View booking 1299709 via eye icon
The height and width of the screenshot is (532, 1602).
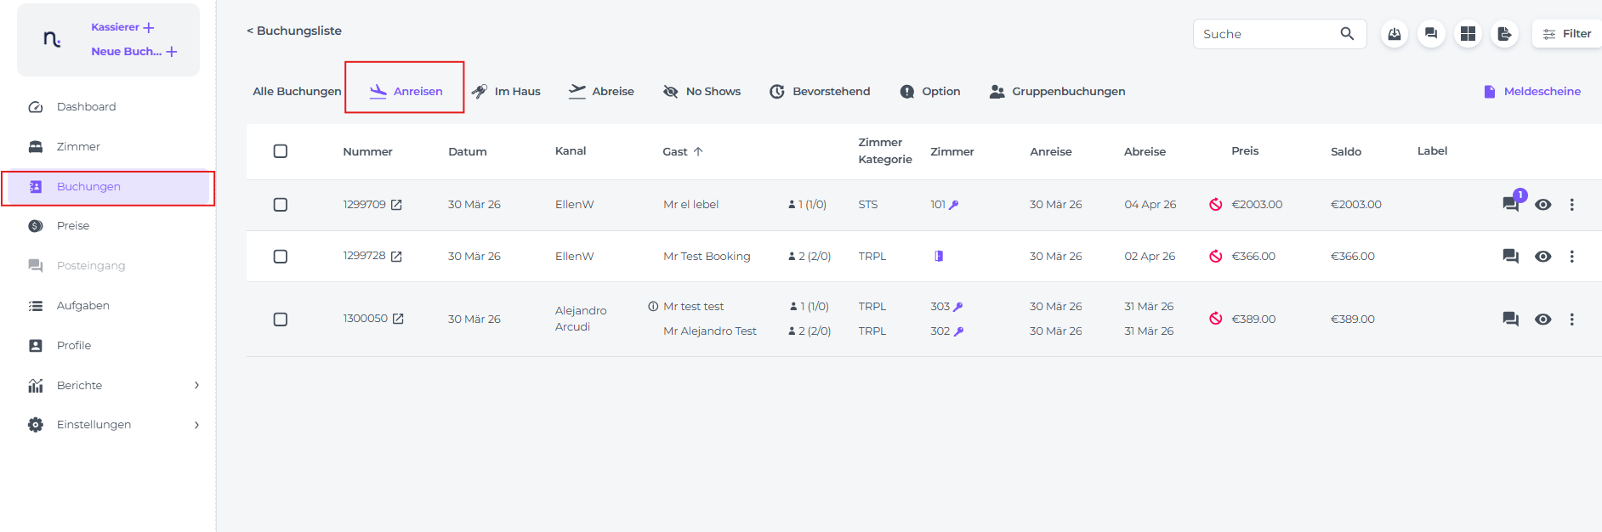[x=1543, y=205]
